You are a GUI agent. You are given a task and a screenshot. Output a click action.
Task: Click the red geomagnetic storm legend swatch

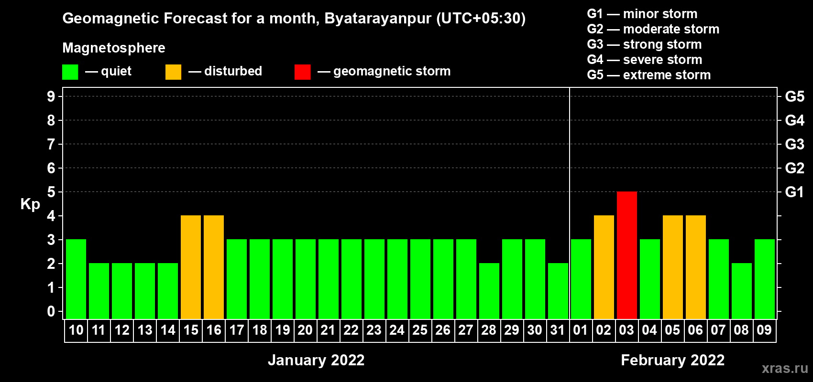coord(302,72)
